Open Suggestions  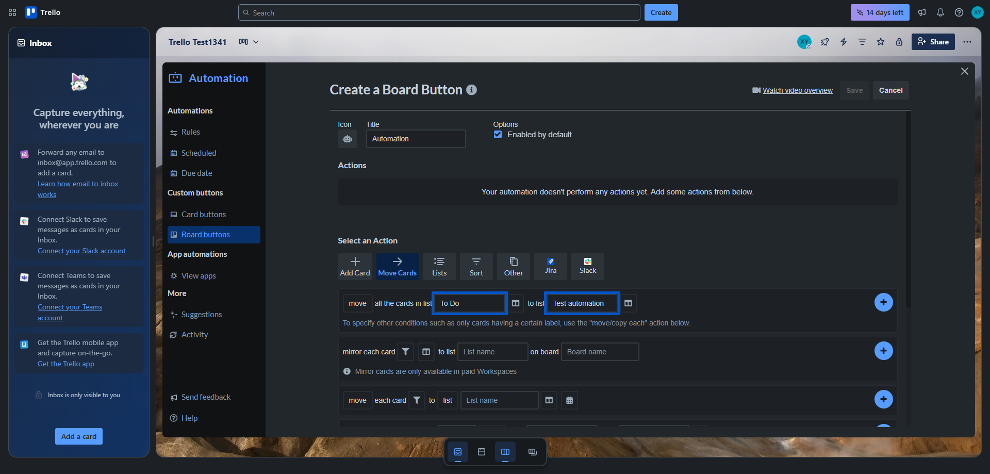point(214,315)
